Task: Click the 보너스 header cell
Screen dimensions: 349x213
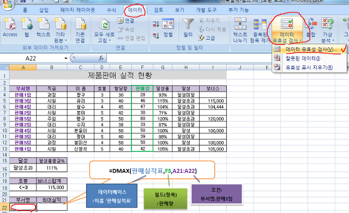Action: coord(213,89)
